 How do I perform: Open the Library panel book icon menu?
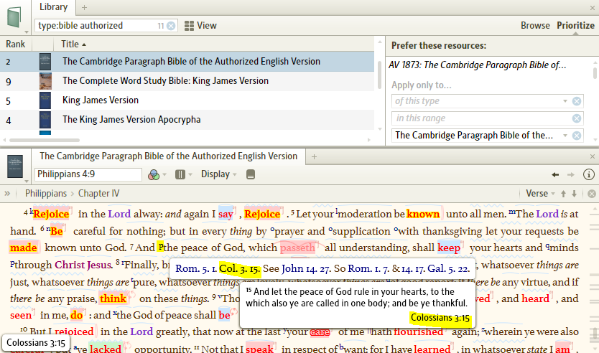click(x=14, y=18)
